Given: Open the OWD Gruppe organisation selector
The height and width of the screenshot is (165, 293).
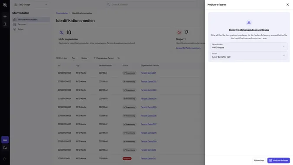Looking at the screenshot, I should click(x=31, y=4).
